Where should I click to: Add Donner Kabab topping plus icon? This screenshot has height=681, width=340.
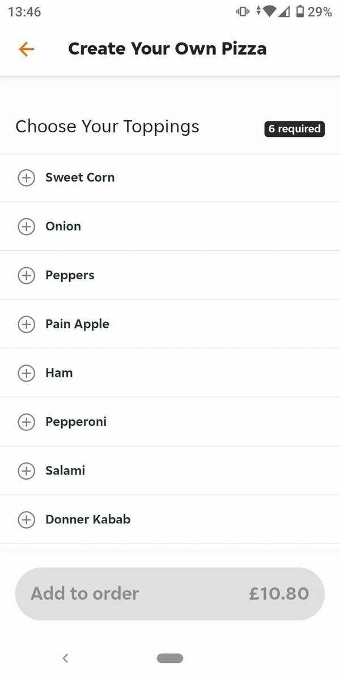26,519
